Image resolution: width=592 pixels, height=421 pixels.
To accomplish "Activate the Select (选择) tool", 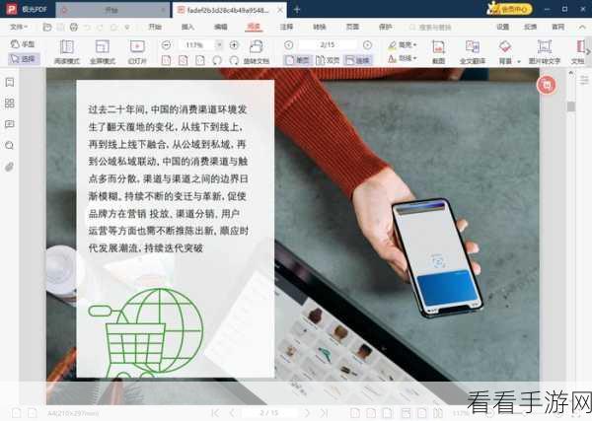I will tap(23, 59).
